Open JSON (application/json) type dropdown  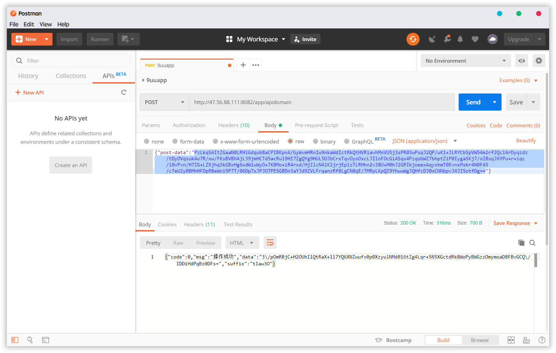pos(425,141)
